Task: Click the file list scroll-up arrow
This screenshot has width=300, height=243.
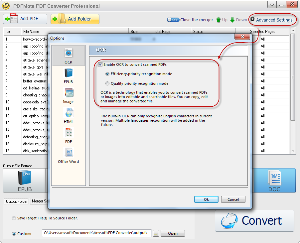Action: point(293,31)
